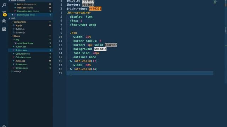
Task: Click '& :nth-child(4n)' on line 18
Action: 84,69
